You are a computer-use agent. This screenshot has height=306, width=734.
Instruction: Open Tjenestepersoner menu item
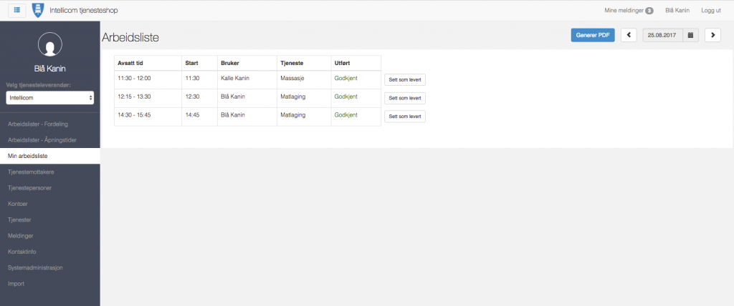click(x=50, y=188)
